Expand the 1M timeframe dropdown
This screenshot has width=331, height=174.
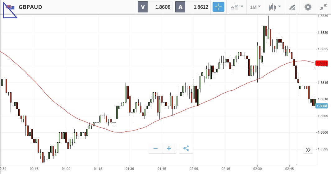coord(255,7)
